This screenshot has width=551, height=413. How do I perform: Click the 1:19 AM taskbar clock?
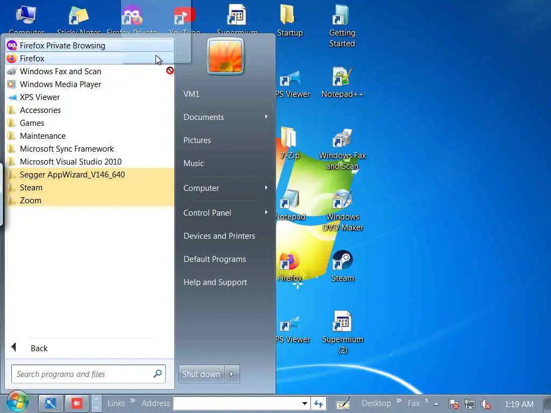[x=519, y=404]
